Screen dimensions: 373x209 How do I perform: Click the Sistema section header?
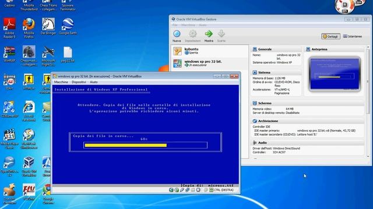276,73
